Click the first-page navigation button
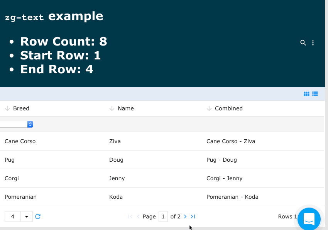328x230 pixels. click(130, 216)
